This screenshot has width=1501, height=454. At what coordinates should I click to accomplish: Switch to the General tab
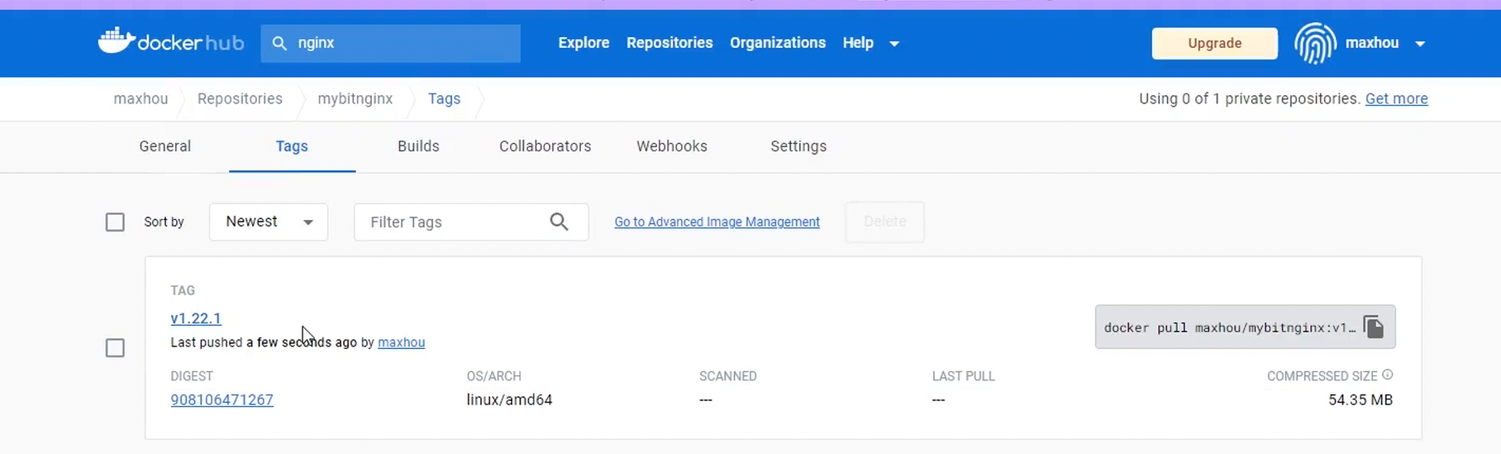pyautogui.click(x=165, y=146)
